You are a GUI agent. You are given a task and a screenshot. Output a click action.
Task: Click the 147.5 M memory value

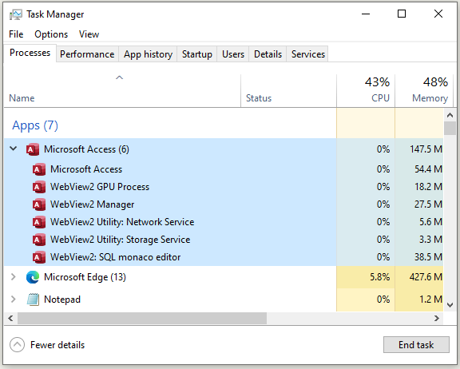point(426,149)
